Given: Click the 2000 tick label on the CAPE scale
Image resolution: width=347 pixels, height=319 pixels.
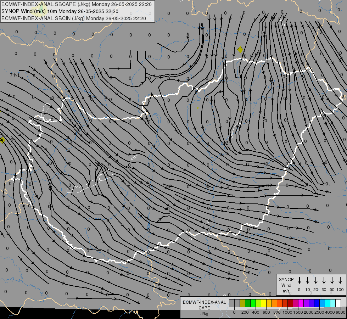Looking at the screenshot, I should point(309,312).
